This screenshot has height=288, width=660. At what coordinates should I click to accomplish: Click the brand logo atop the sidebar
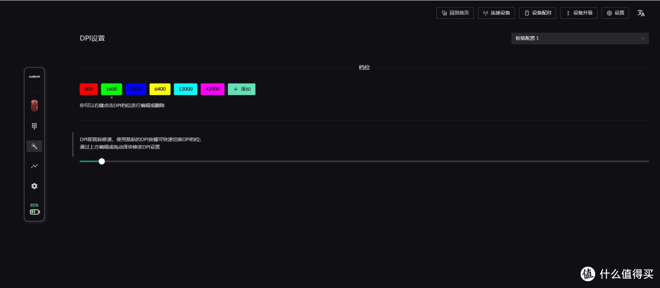[x=34, y=77]
